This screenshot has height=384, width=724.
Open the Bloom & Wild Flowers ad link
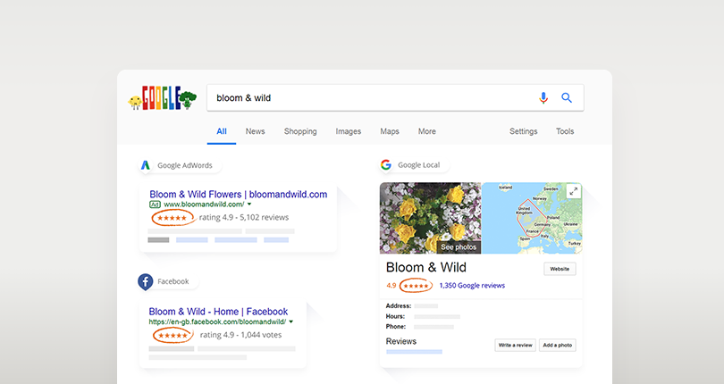point(239,195)
